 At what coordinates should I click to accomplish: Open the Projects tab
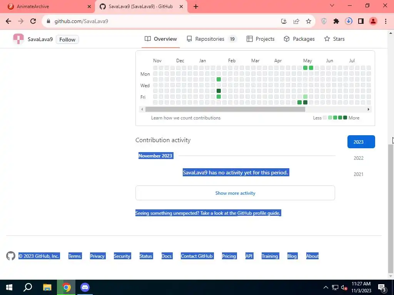click(x=260, y=39)
